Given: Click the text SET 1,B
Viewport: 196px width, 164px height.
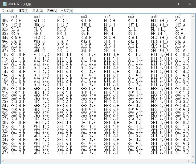Looking at the screenshot, I should [18, 127].
